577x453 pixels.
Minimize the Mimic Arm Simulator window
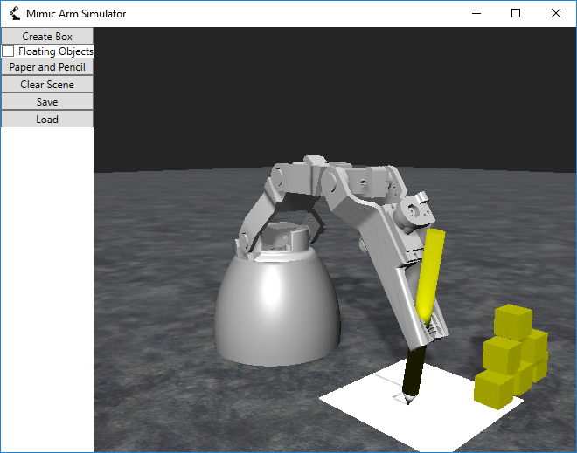tap(476, 14)
